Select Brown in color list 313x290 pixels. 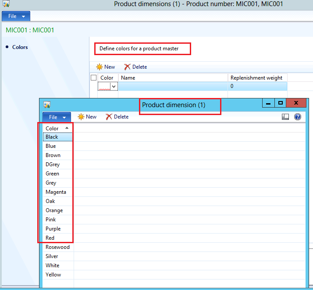click(x=57, y=155)
